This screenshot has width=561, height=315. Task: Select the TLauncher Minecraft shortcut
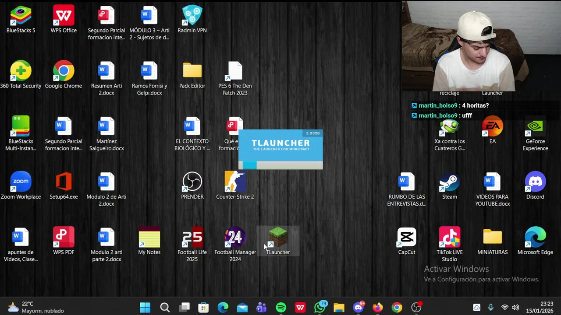coord(278,241)
